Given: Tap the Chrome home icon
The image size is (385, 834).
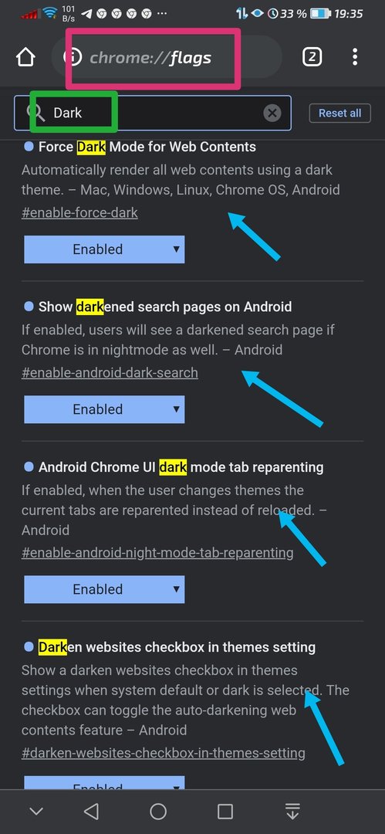Looking at the screenshot, I should click(25, 57).
